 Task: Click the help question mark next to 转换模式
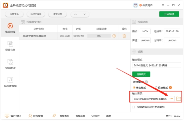146,82
